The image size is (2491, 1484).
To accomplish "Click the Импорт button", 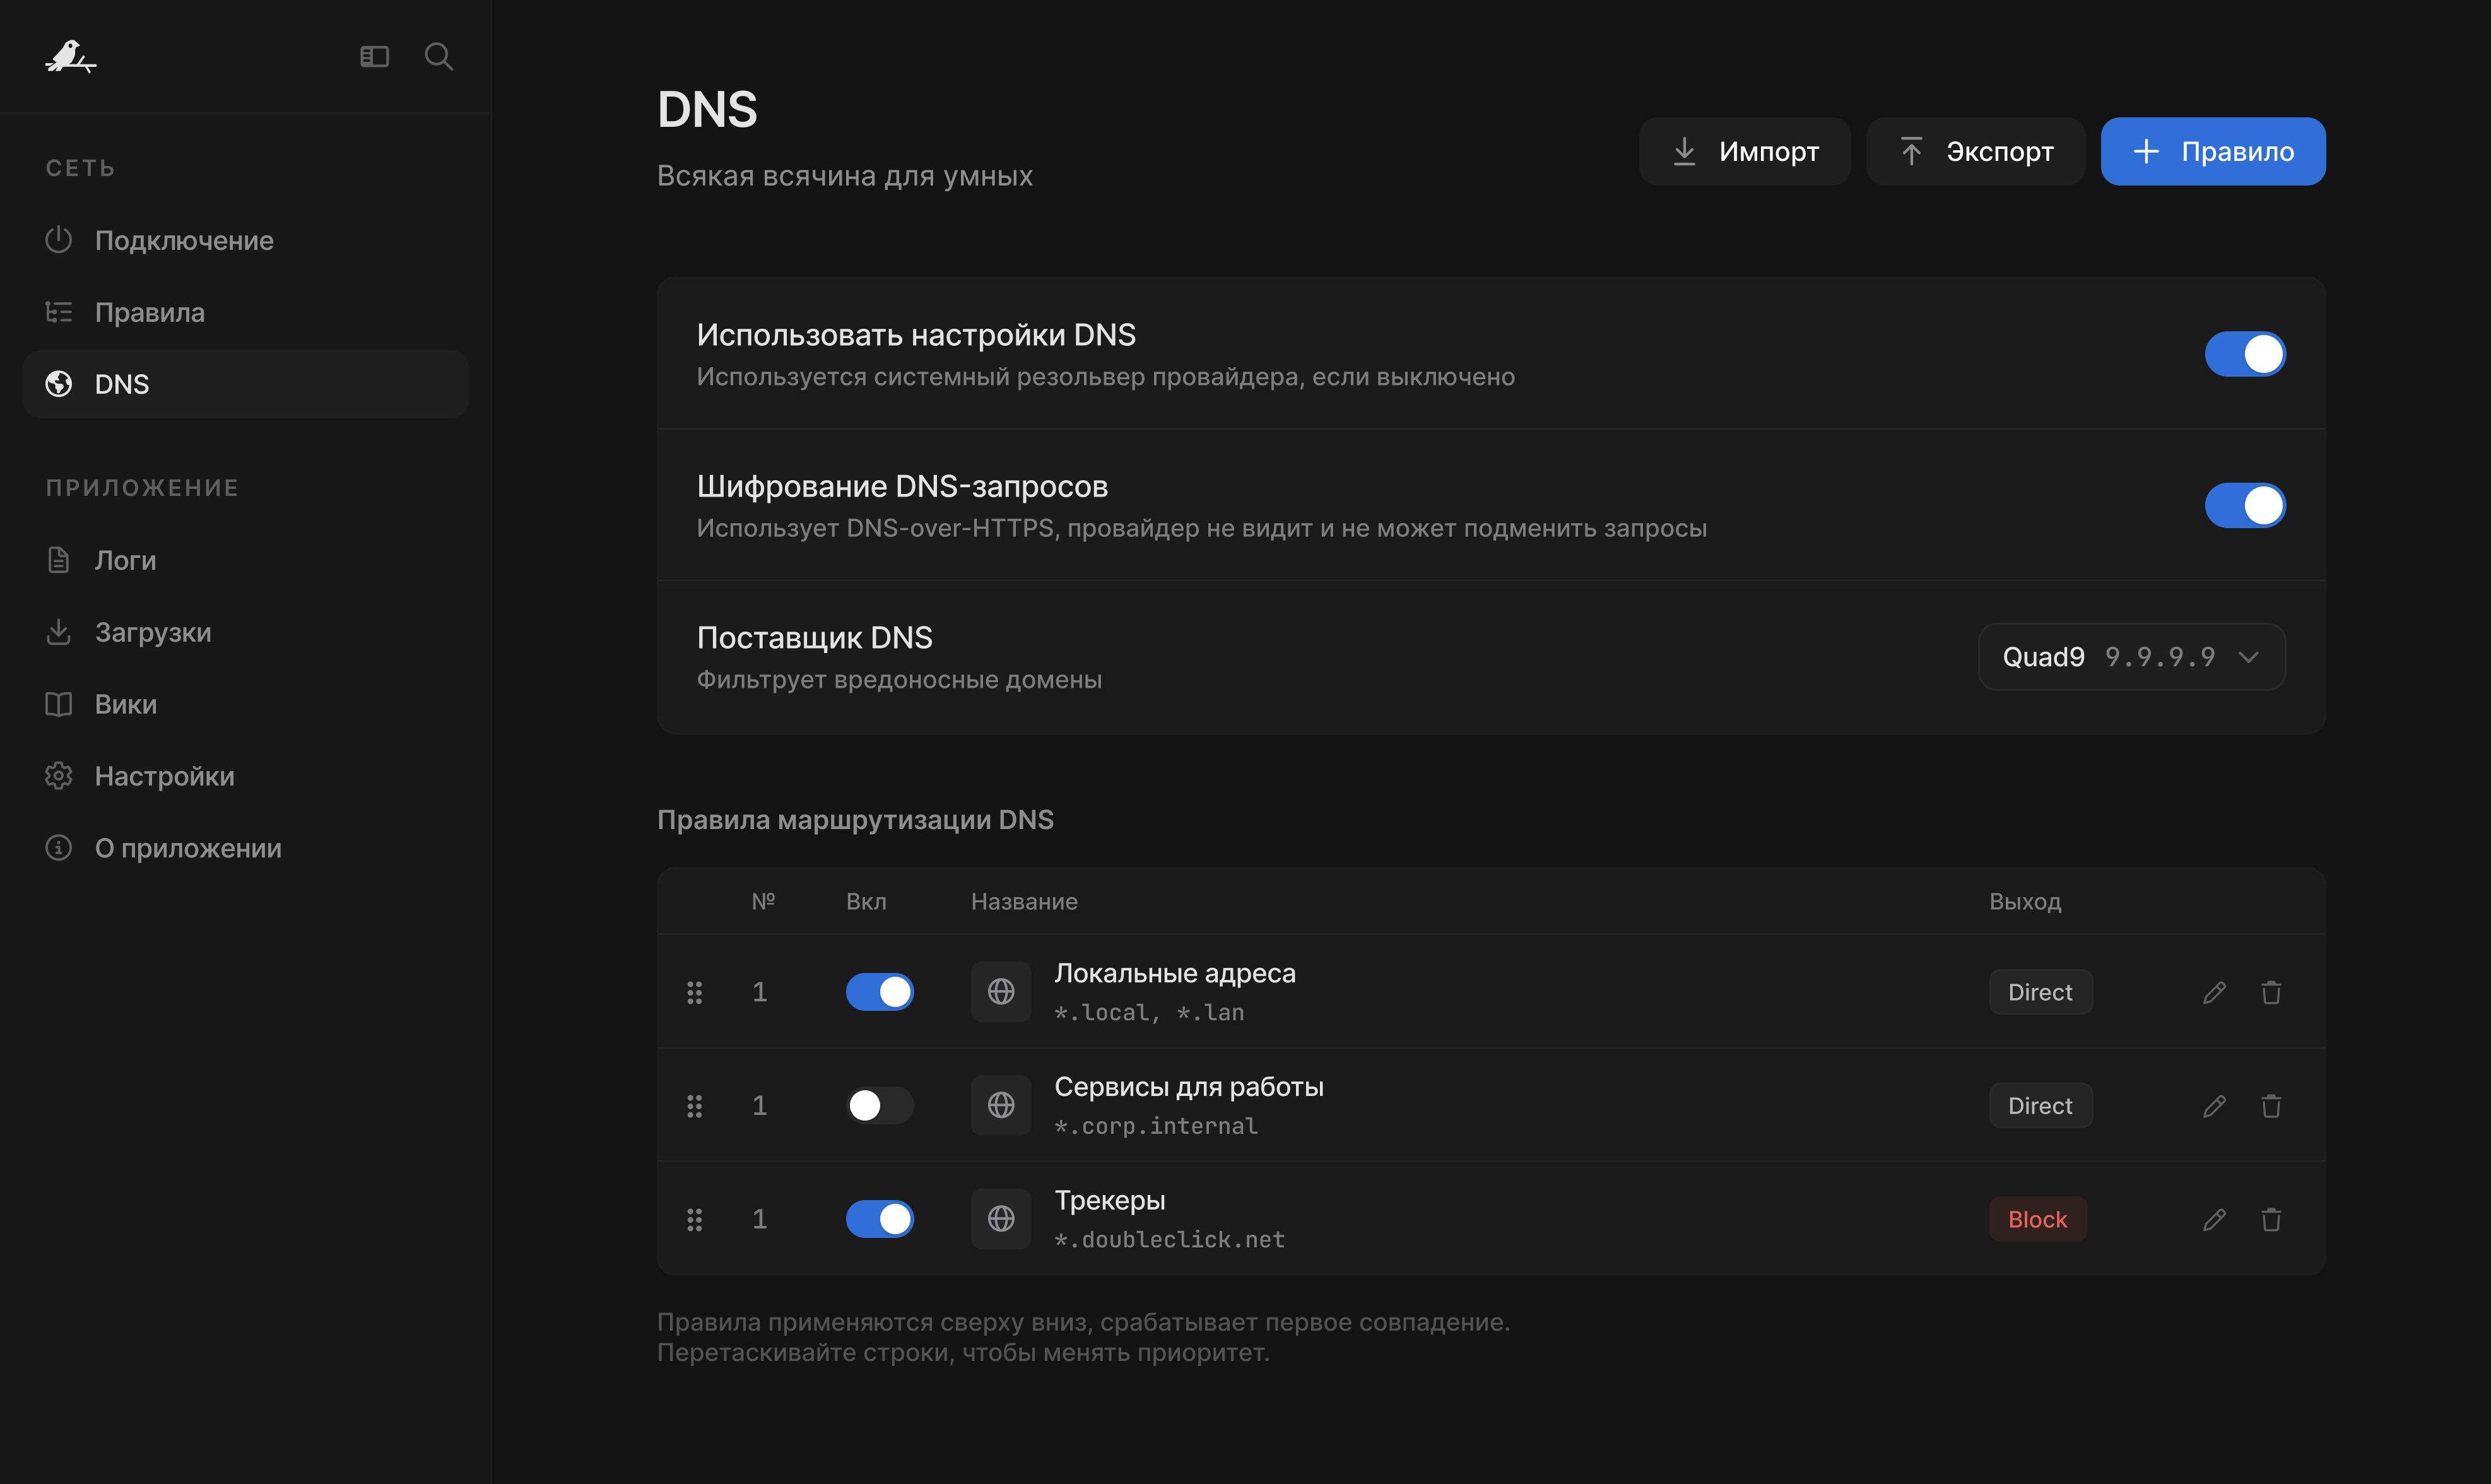I will pos(1745,151).
